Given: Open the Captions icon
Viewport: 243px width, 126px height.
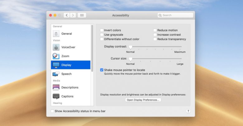Looking at the screenshot, I should pyautogui.click(x=56, y=96).
